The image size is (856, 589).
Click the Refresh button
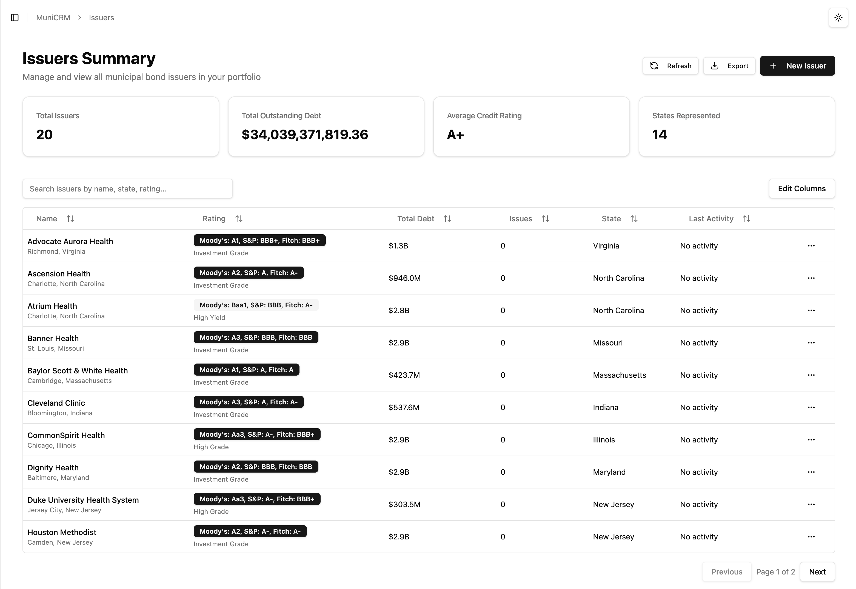670,66
